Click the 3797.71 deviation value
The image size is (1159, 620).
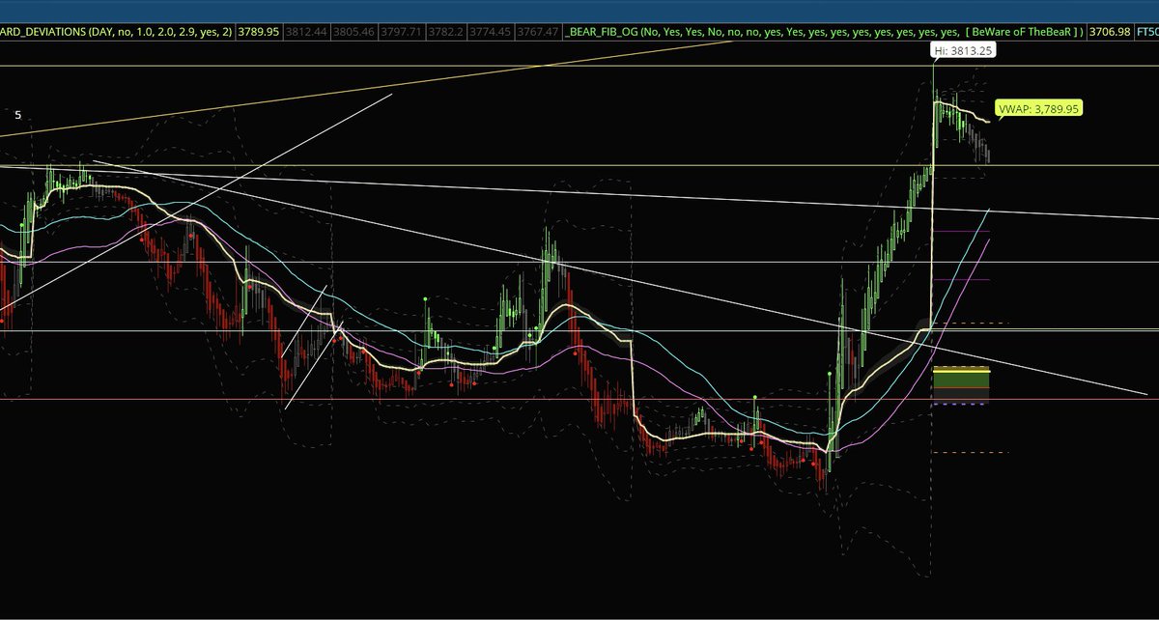click(x=402, y=32)
